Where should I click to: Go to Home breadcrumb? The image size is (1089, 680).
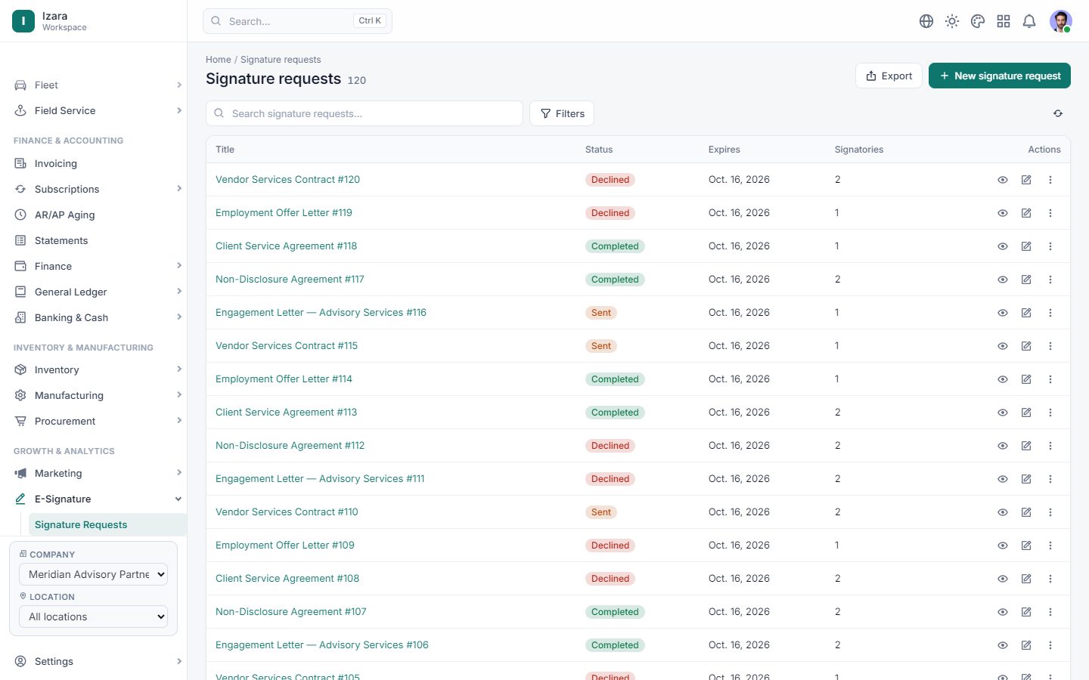pos(219,60)
